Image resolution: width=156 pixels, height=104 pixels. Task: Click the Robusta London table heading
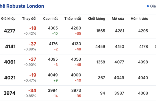[x=22, y=6]
